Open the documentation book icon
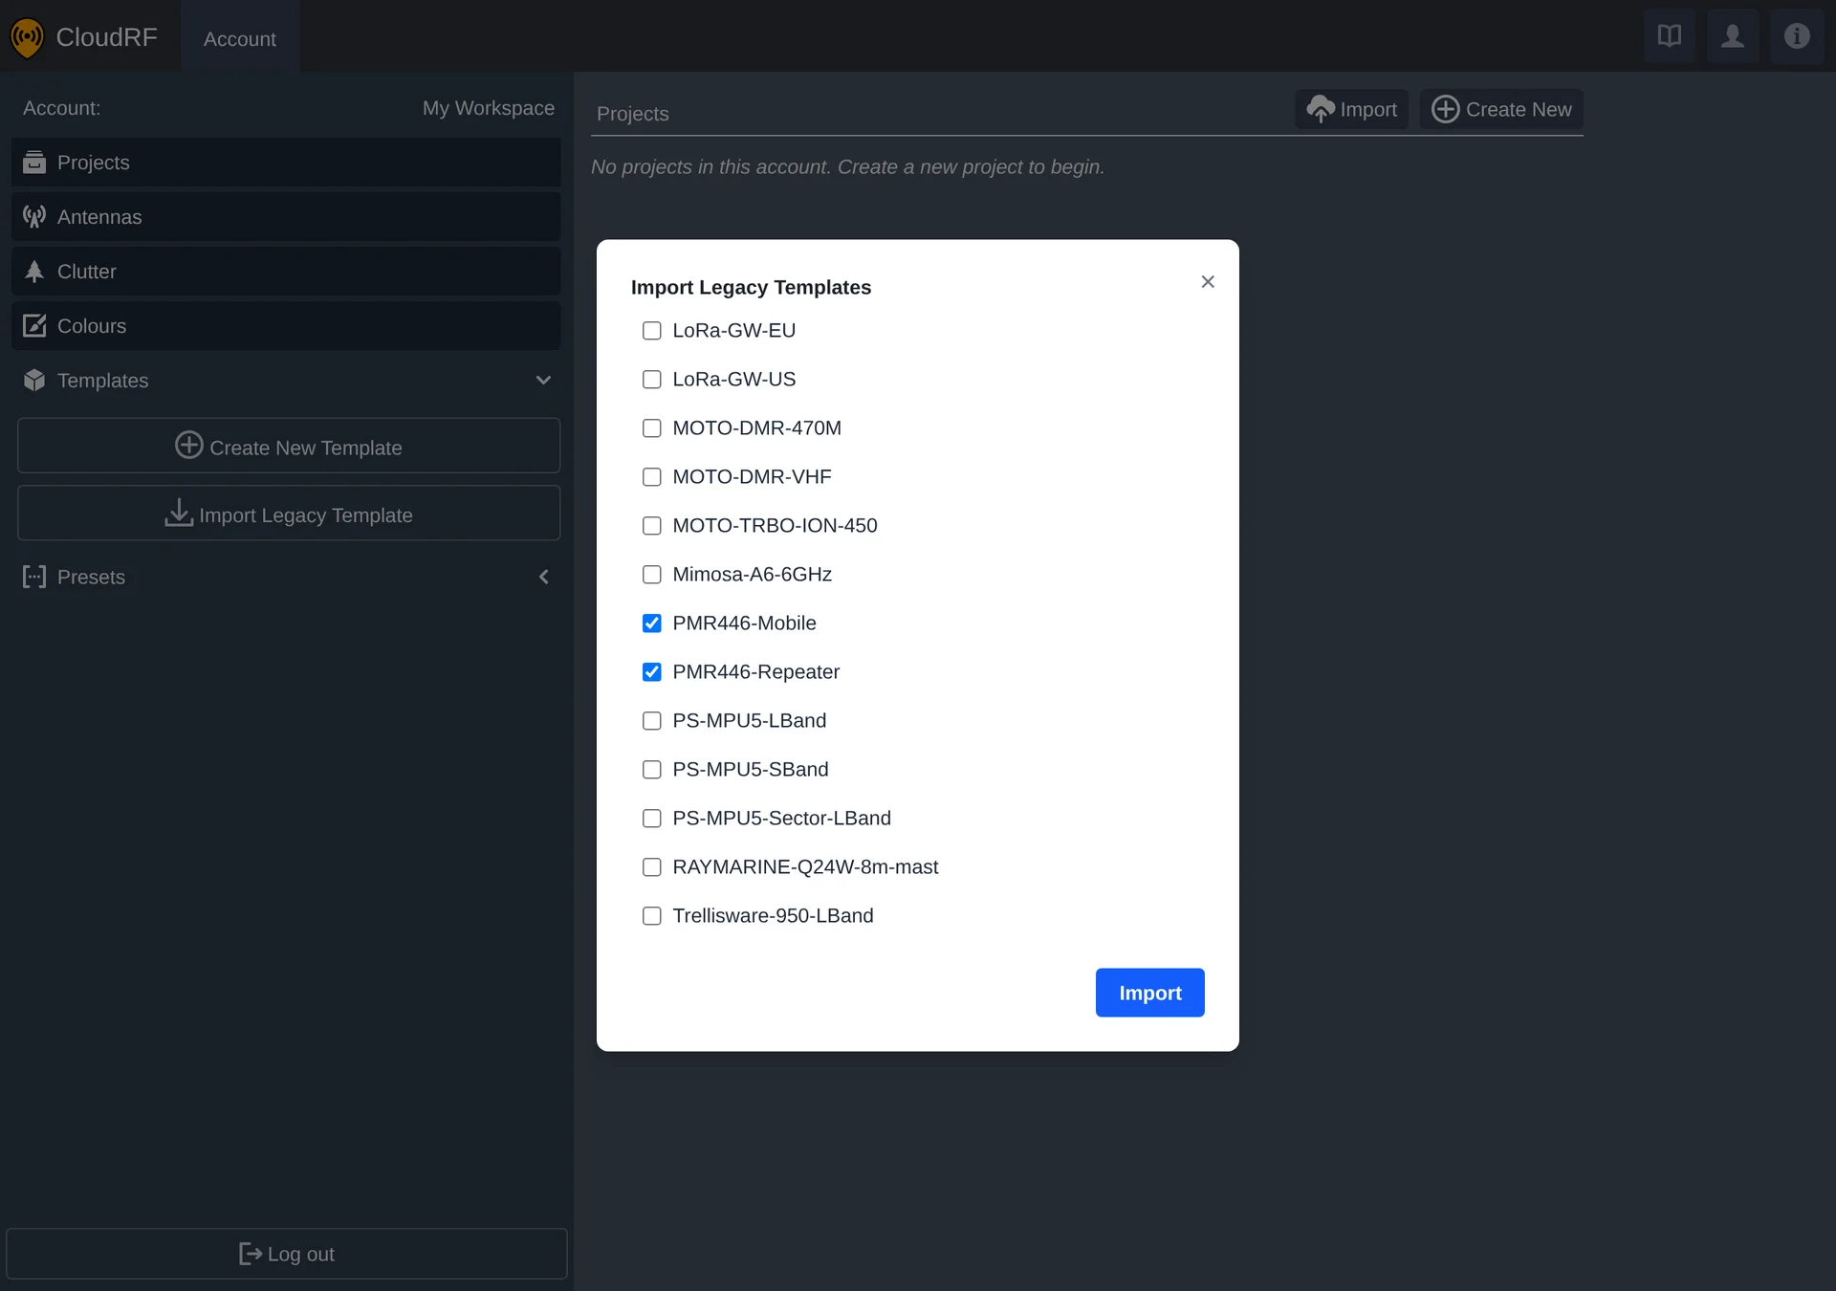 tap(1670, 36)
